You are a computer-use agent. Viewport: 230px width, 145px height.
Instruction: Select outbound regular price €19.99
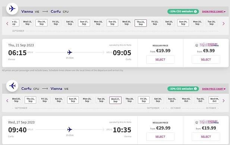pos(160,60)
